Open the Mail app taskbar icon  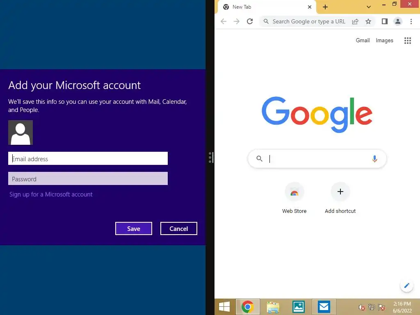tap(324, 307)
